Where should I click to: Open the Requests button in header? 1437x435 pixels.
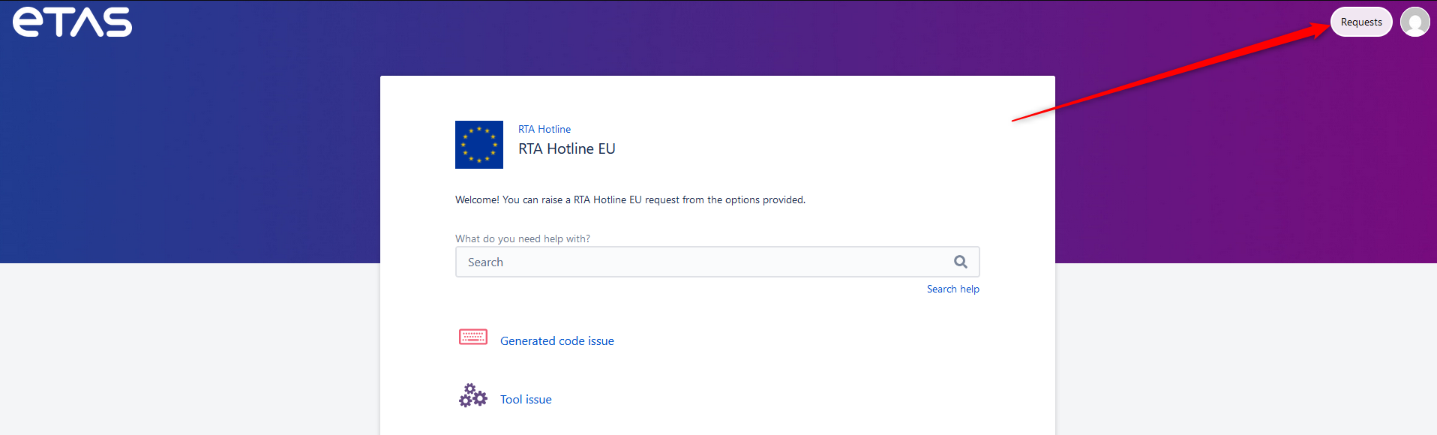coord(1361,22)
